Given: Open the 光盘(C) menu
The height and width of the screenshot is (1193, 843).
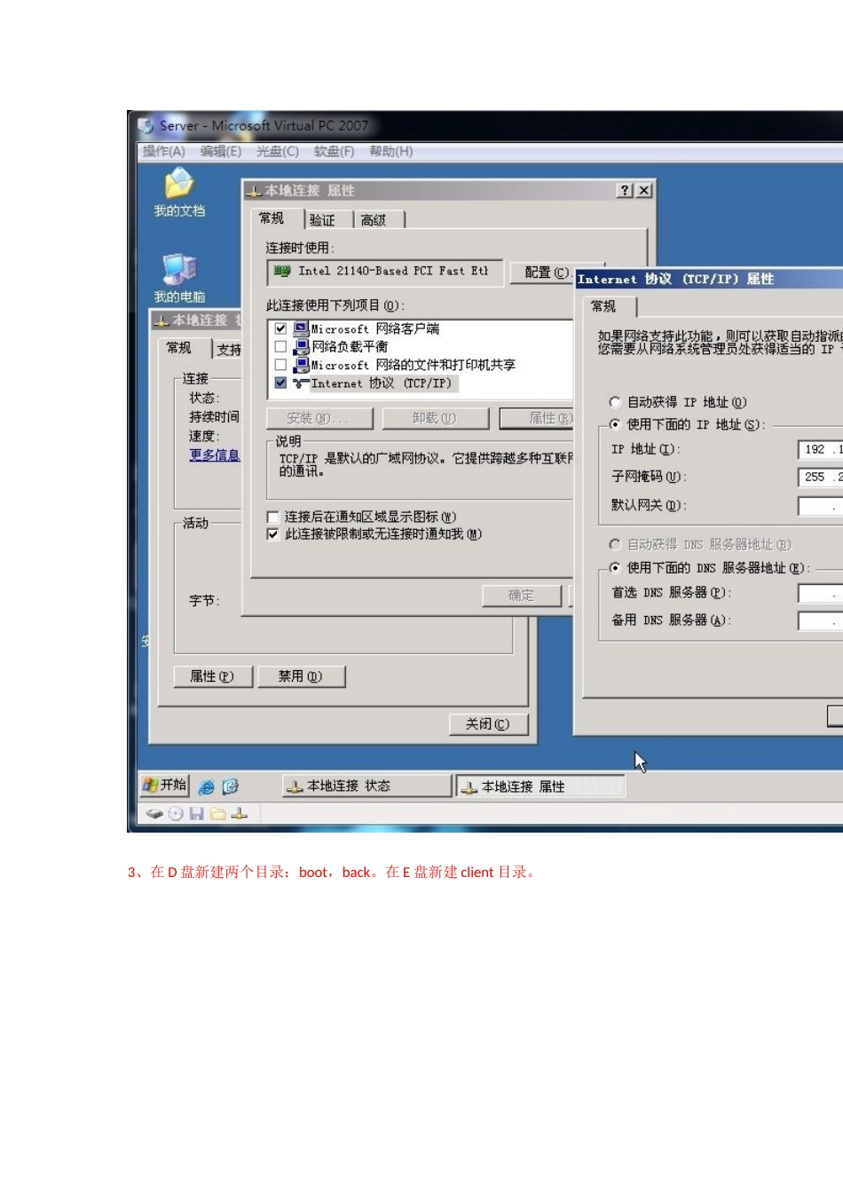Looking at the screenshot, I should tap(278, 152).
